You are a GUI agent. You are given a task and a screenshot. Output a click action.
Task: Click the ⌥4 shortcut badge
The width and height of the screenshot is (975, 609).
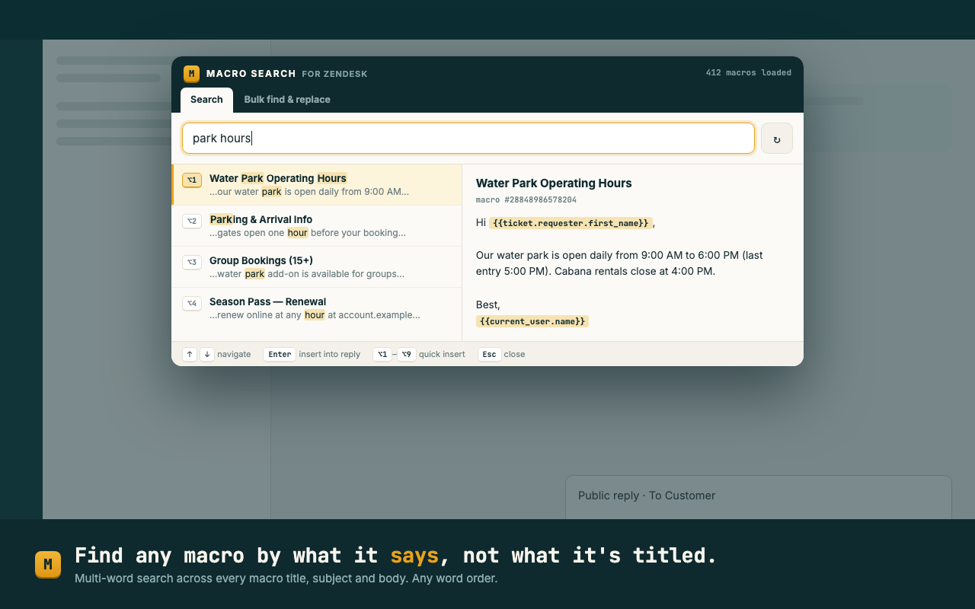coord(192,304)
